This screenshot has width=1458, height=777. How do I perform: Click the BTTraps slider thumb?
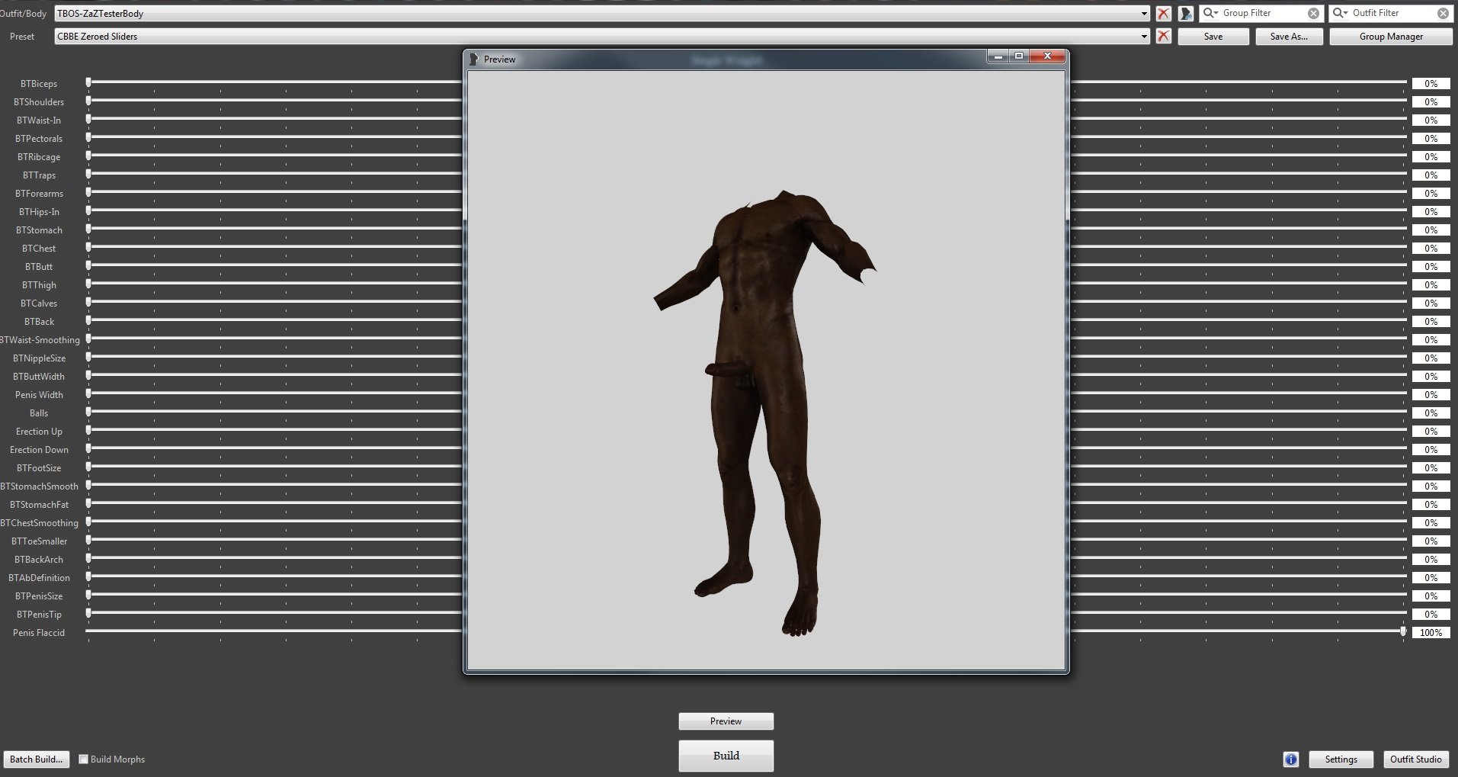(x=88, y=174)
